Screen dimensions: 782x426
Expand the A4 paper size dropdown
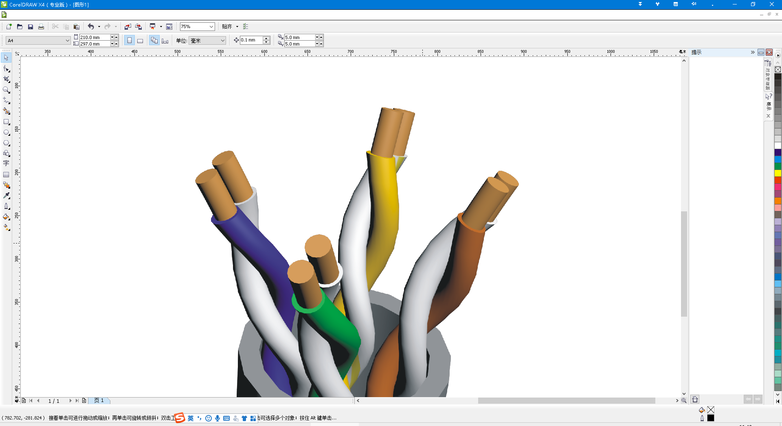[67, 41]
